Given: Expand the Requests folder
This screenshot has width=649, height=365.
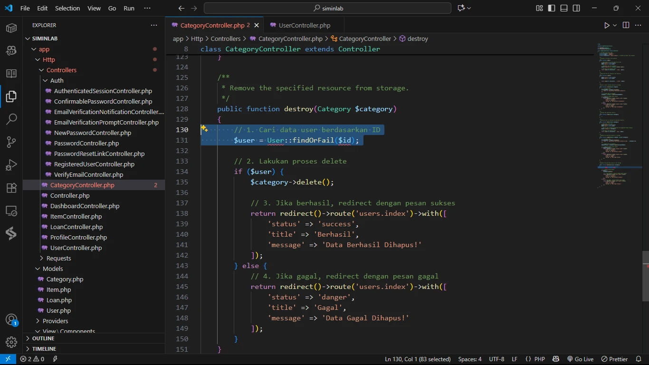Looking at the screenshot, I should point(58,258).
